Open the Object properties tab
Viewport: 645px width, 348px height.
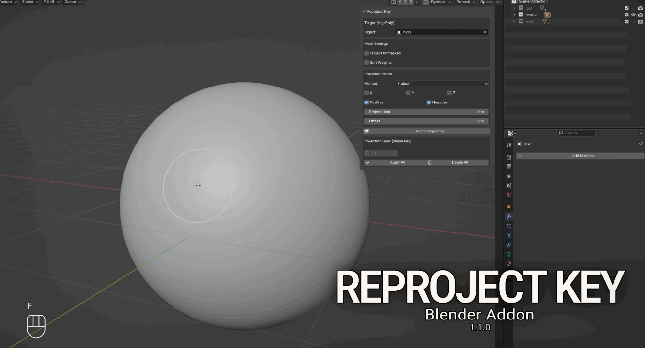coord(509,207)
